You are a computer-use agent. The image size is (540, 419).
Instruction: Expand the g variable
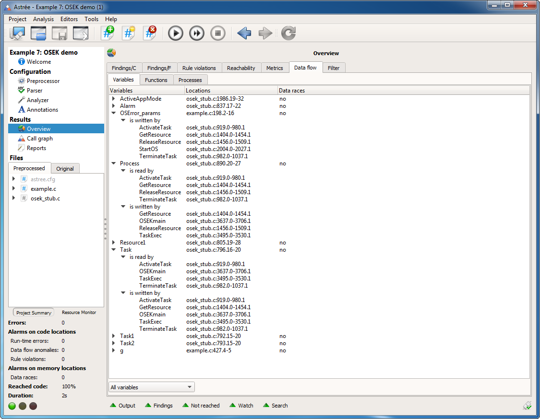(114, 350)
